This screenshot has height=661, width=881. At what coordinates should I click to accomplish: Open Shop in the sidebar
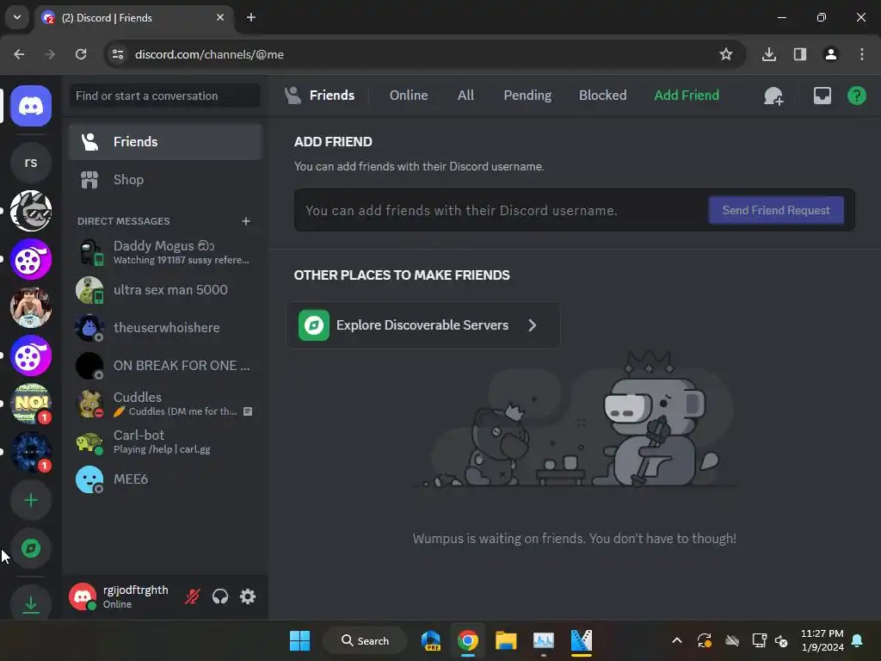(x=165, y=180)
